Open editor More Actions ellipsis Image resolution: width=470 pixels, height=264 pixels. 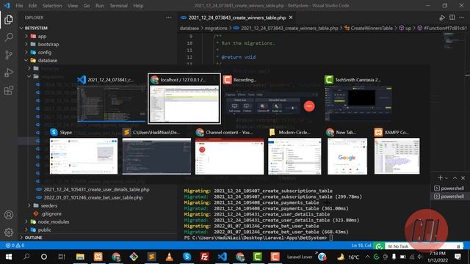462,18
